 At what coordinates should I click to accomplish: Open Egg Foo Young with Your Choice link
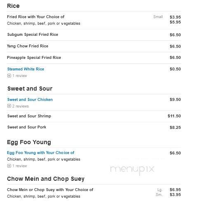[41, 153]
